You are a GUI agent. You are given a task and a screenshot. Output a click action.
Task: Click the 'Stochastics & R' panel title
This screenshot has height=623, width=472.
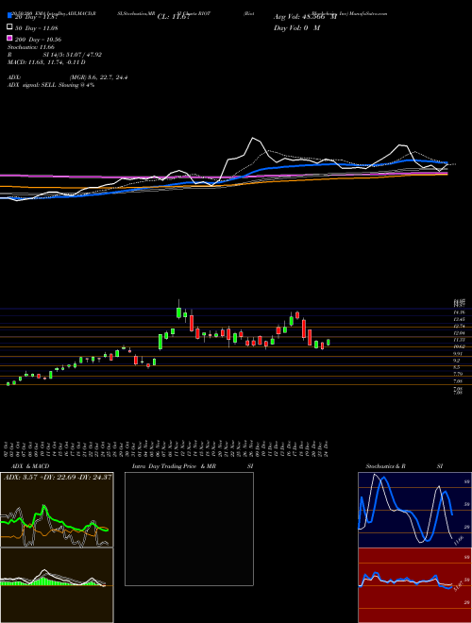tap(386, 466)
